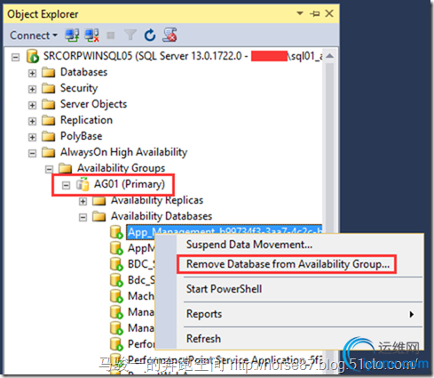The width and height of the screenshot is (434, 378).
Task: Choose Remove Database from Availability Group
Action: pyautogui.click(x=287, y=264)
